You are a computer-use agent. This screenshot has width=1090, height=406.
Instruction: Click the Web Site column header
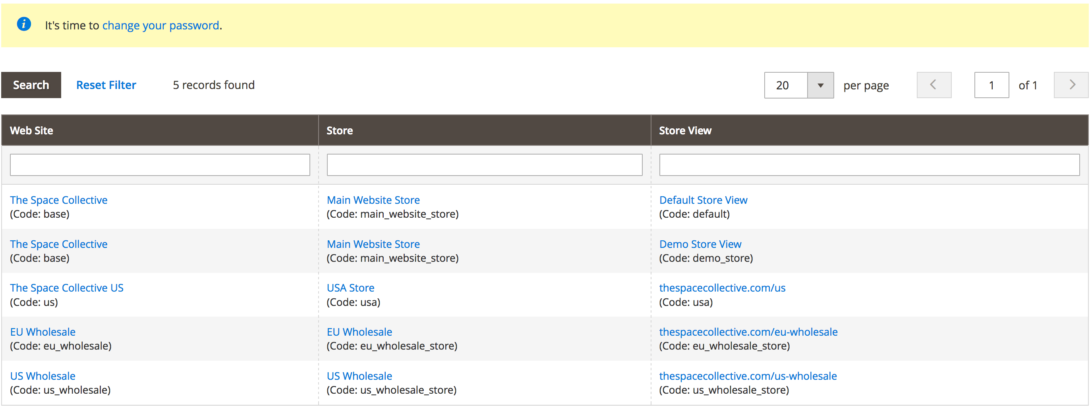point(31,130)
